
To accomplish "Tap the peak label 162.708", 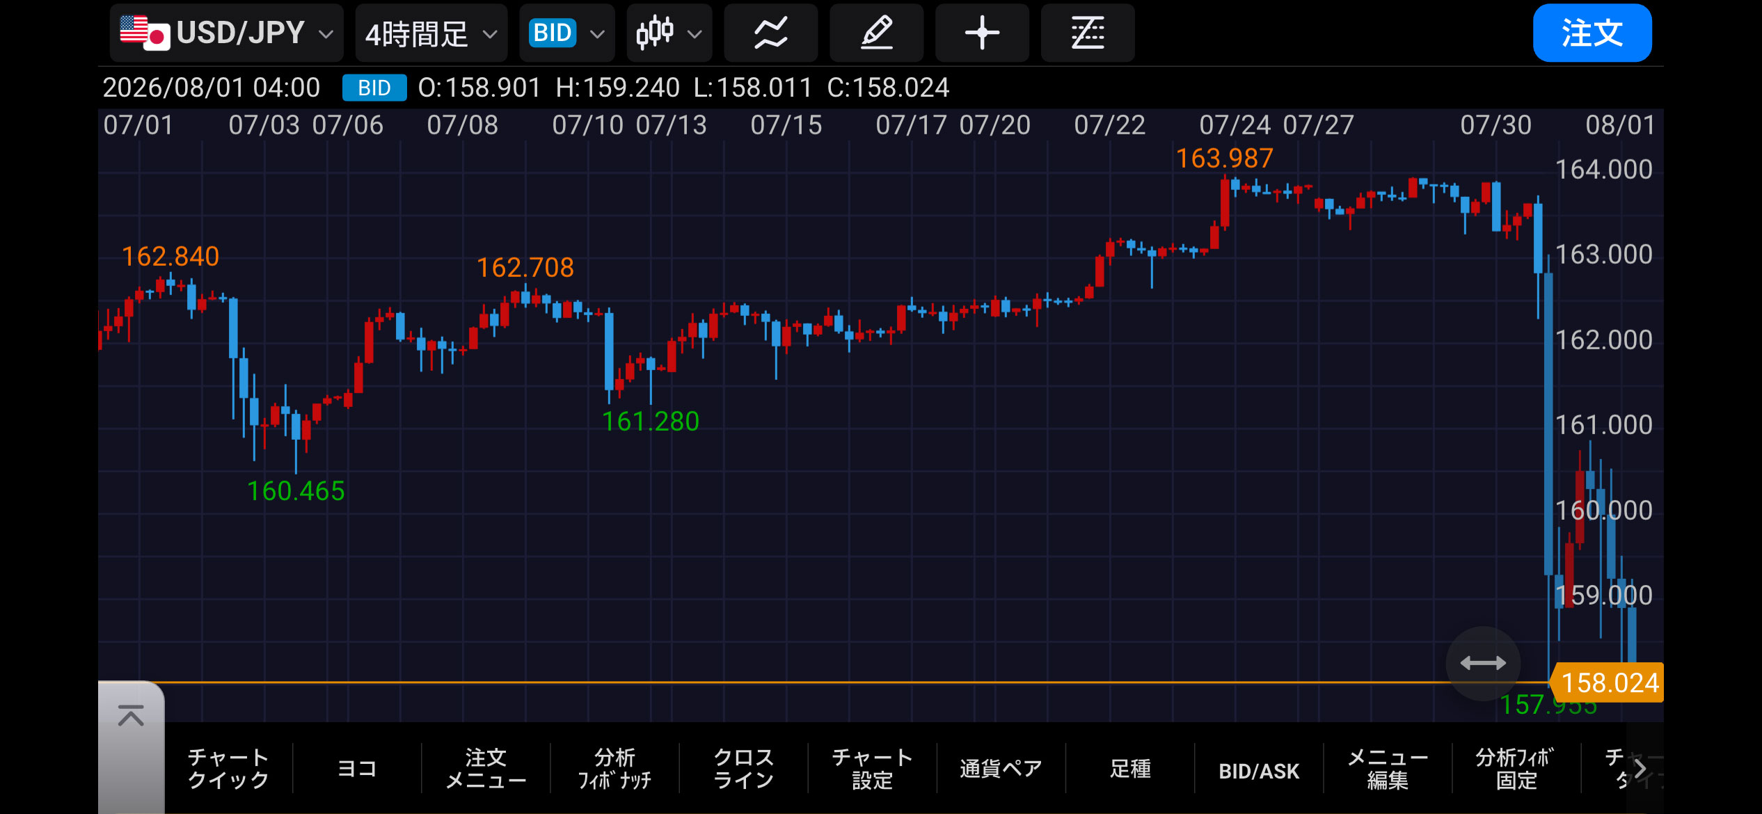I will (x=525, y=267).
